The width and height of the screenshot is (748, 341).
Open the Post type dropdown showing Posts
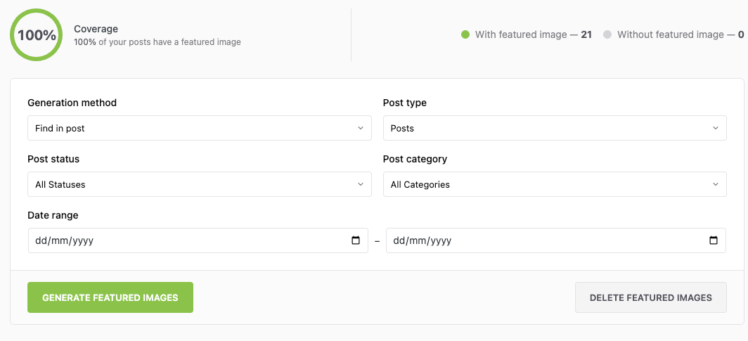tap(555, 128)
